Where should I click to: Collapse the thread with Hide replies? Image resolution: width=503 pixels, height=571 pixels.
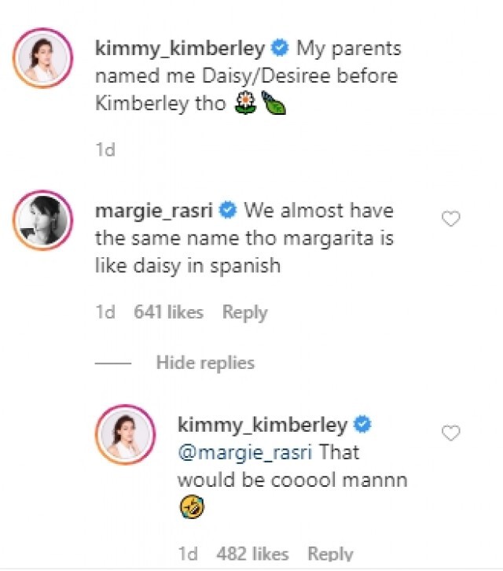coord(205,363)
